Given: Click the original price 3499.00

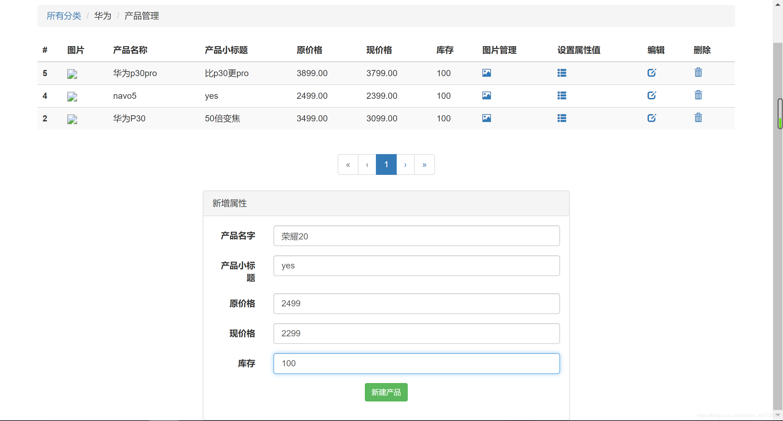Looking at the screenshot, I should click(x=312, y=118).
